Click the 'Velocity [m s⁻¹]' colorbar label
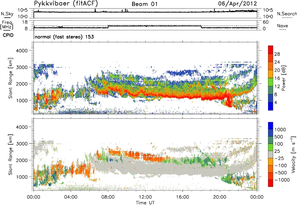 [294, 154]
